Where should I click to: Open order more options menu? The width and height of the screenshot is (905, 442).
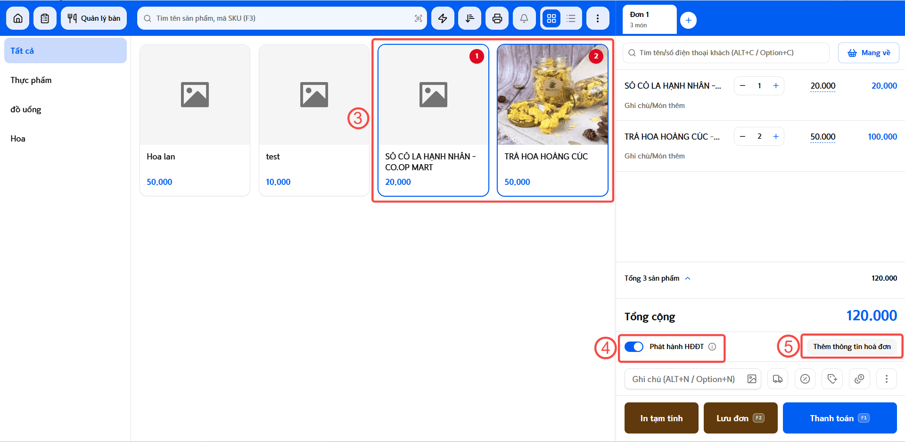coord(887,379)
